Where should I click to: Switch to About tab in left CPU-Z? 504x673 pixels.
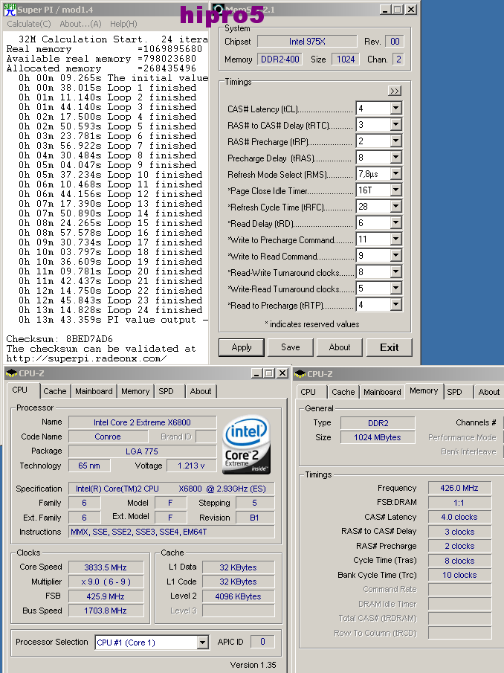coord(201,391)
